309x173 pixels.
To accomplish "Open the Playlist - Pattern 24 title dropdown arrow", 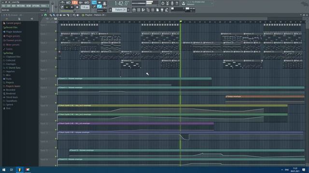I will tap(105, 15).
